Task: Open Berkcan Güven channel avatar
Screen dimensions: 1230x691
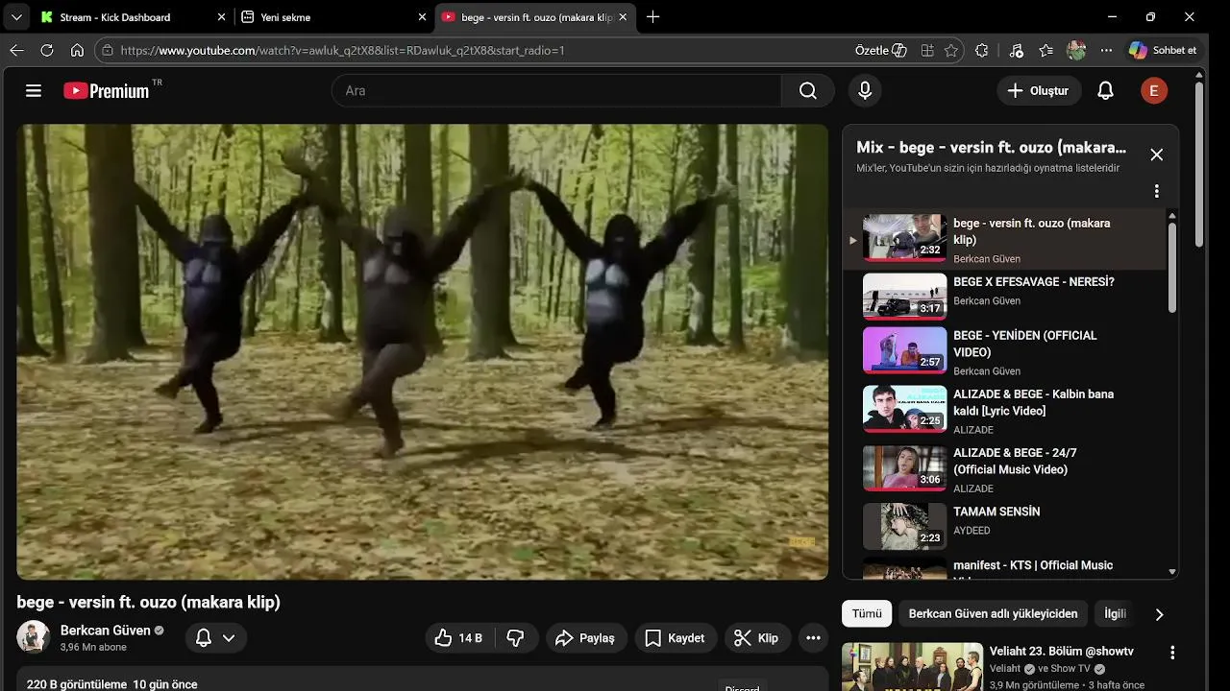Action: pos(34,637)
